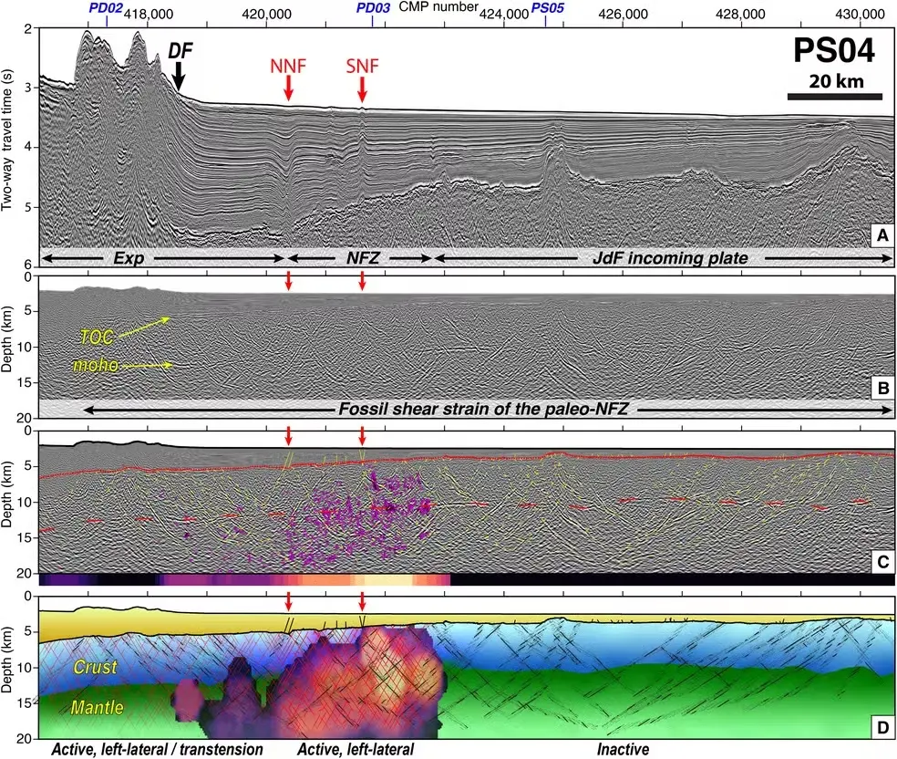Click the Fossil shear strain annotation
The width and height of the screenshot is (897, 759).
click(485, 412)
